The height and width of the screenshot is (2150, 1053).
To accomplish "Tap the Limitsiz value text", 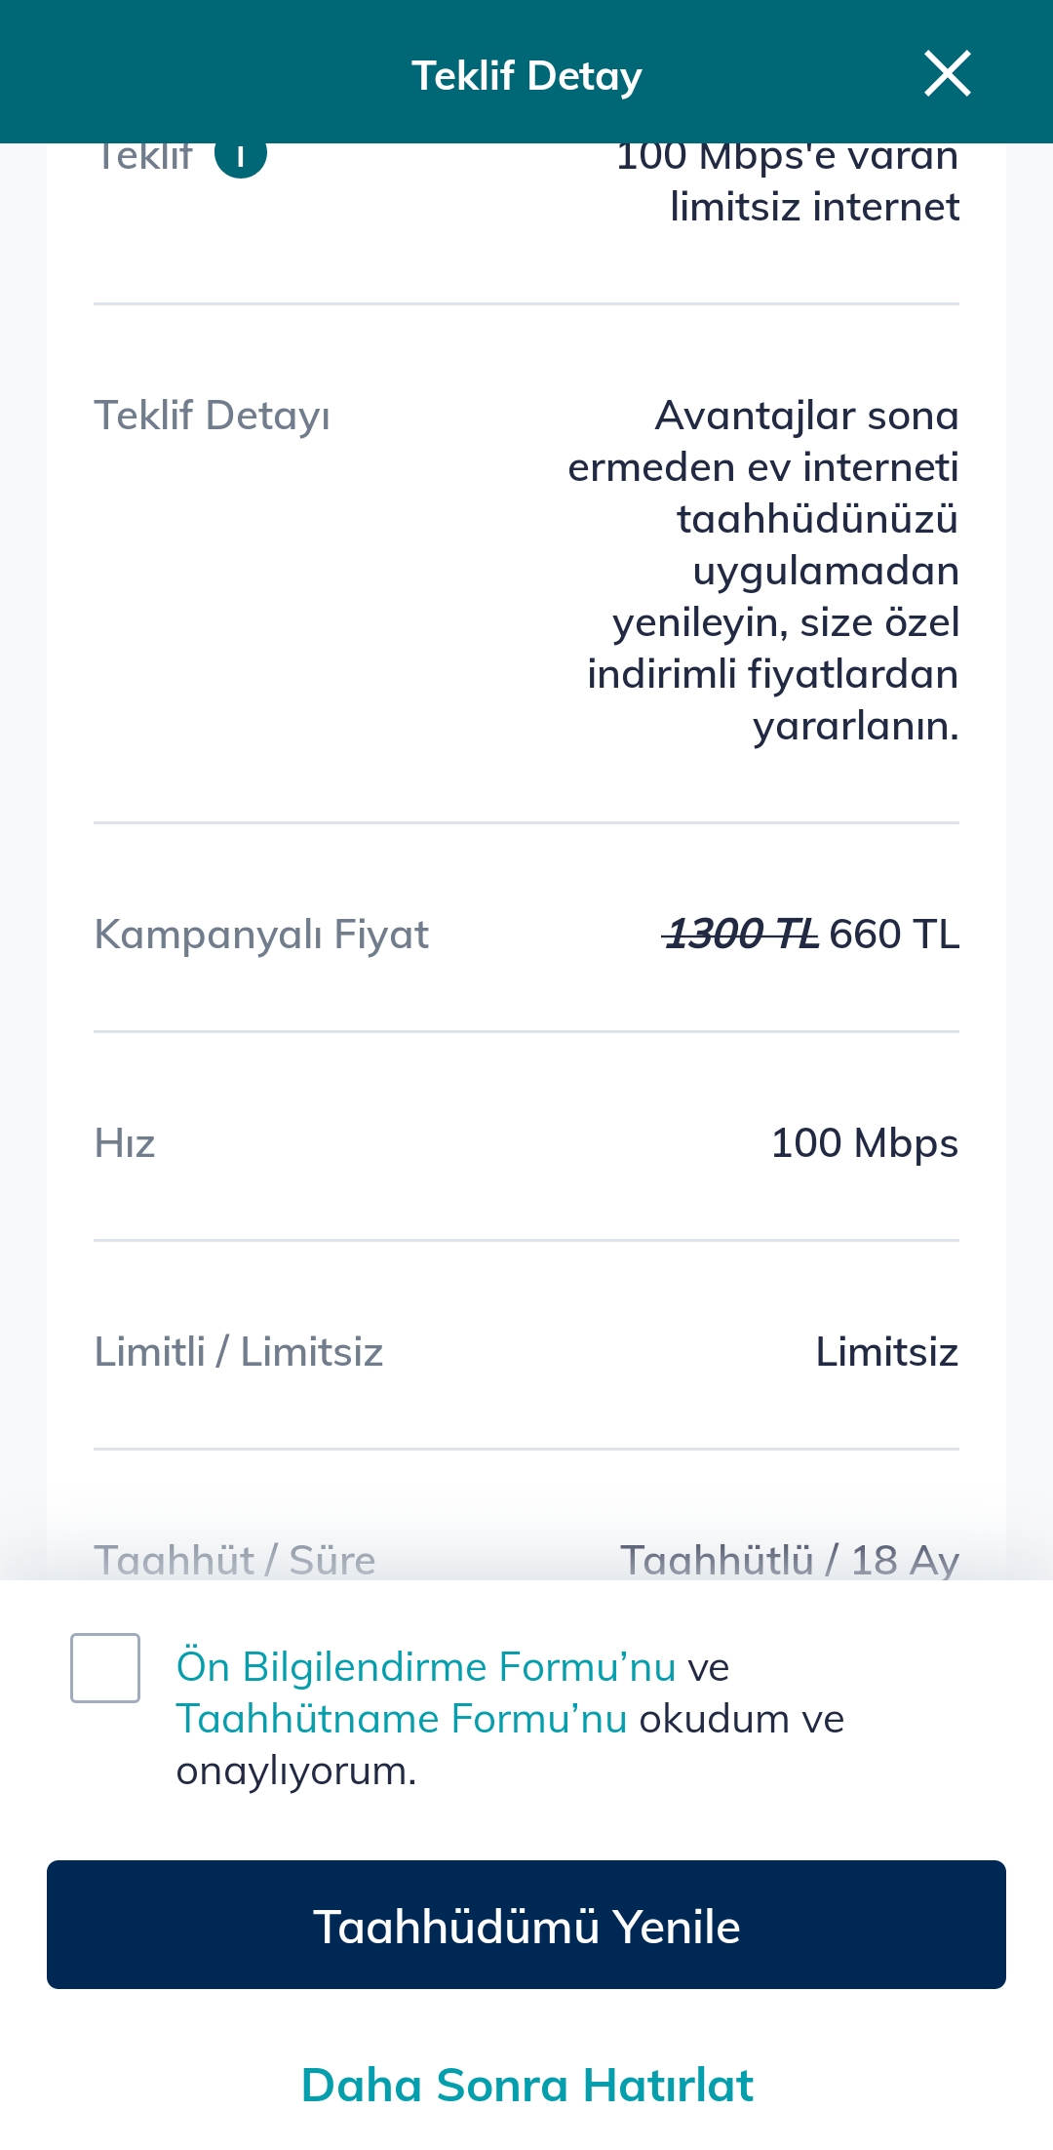I will pyautogui.click(x=886, y=1352).
